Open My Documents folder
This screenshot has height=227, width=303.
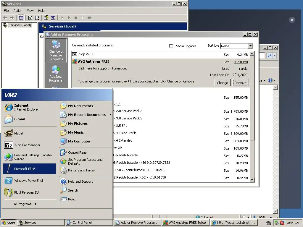pyautogui.click(x=86, y=106)
